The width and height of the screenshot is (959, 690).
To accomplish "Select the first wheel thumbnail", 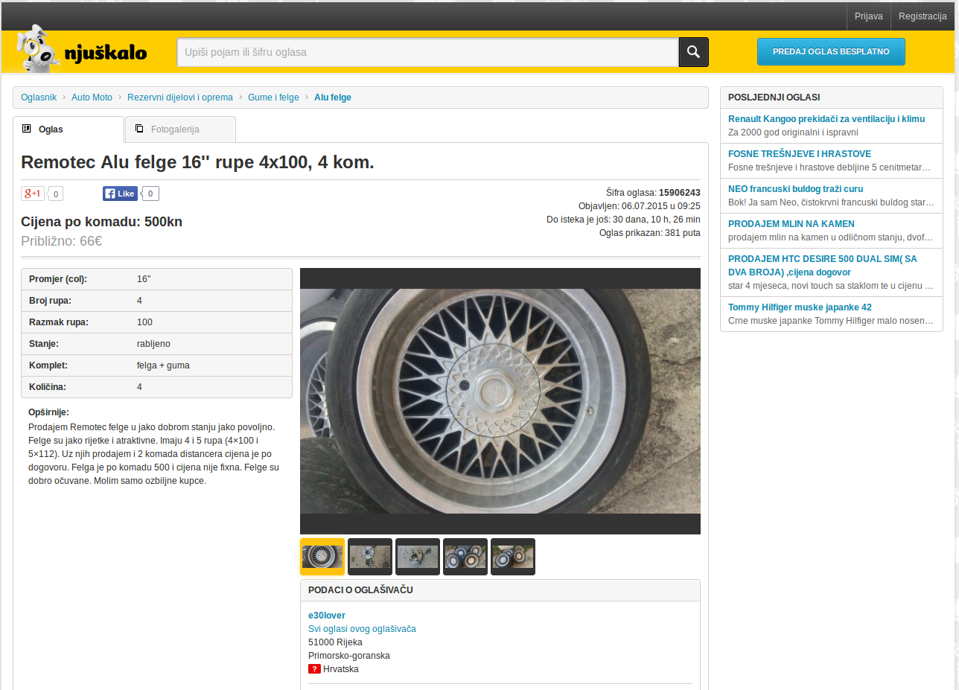I will 322,557.
